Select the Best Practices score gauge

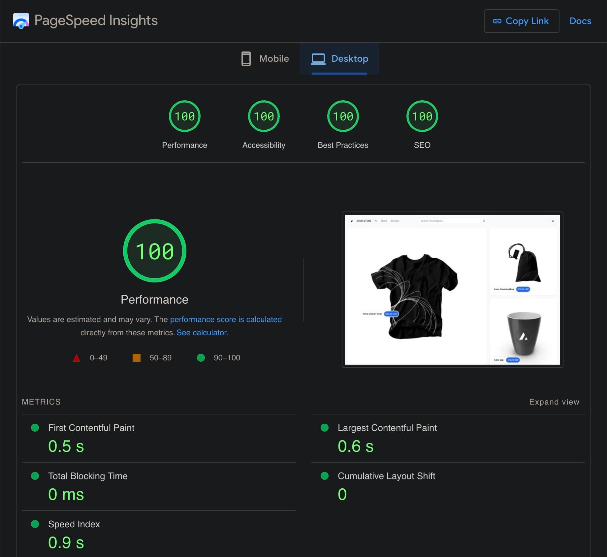click(x=343, y=116)
